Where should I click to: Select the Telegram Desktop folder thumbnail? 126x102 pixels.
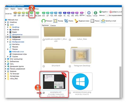pos(81,55)
